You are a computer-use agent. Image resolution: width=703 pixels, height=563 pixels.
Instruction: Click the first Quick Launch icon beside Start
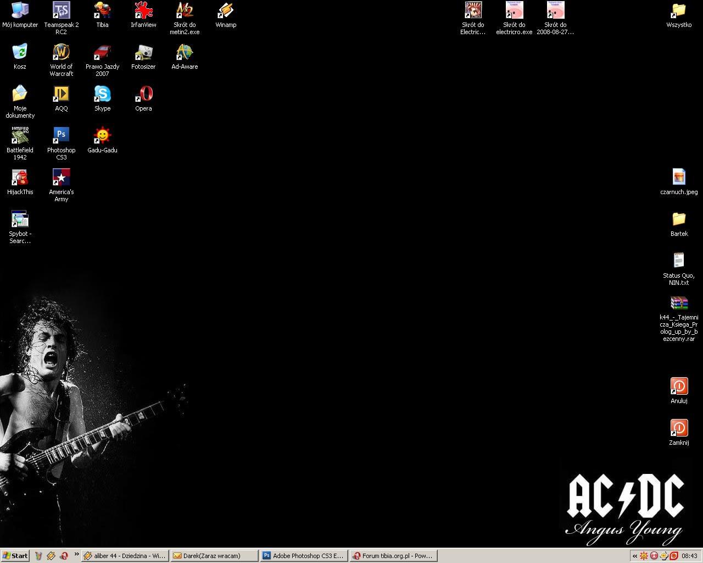pyautogui.click(x=38, y=556)
